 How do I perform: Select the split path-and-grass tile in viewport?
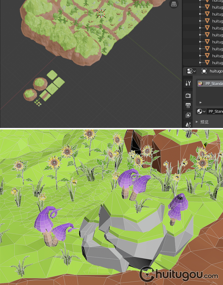[x=45, y=96]
